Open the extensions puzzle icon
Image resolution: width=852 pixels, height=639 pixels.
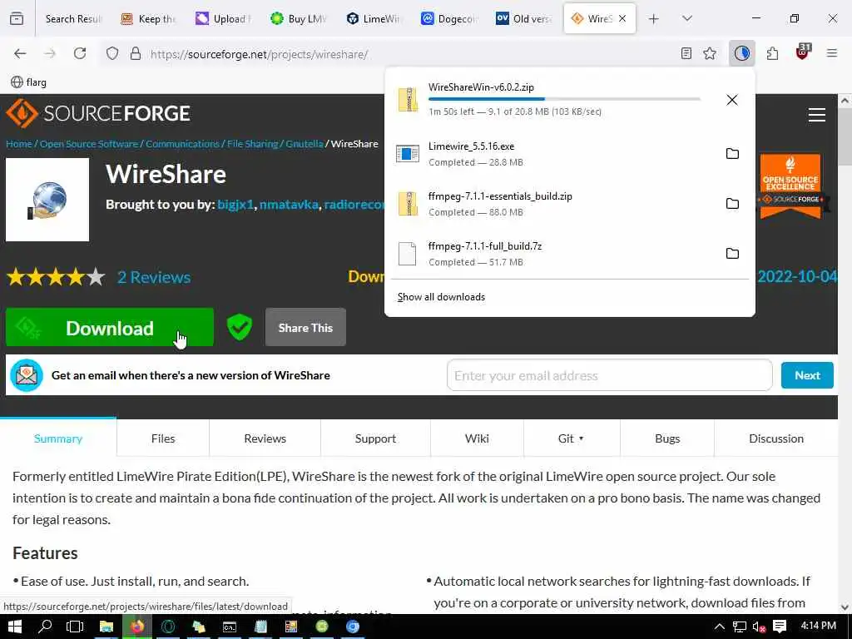click(x=772, y=53)
